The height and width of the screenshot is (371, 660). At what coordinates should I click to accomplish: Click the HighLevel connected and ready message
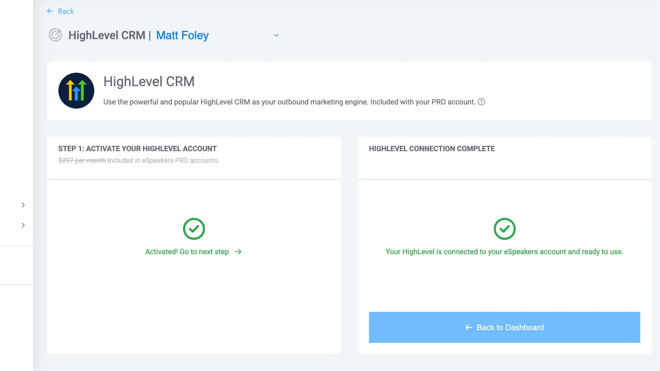505,252
